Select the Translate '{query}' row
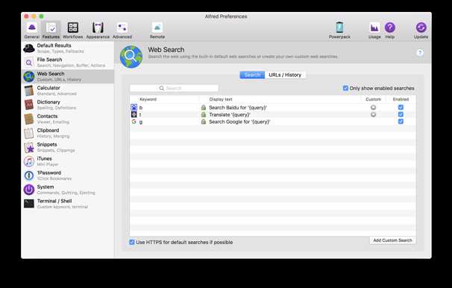This screenshot has height=288, width=452. click(x=272, y=115)
